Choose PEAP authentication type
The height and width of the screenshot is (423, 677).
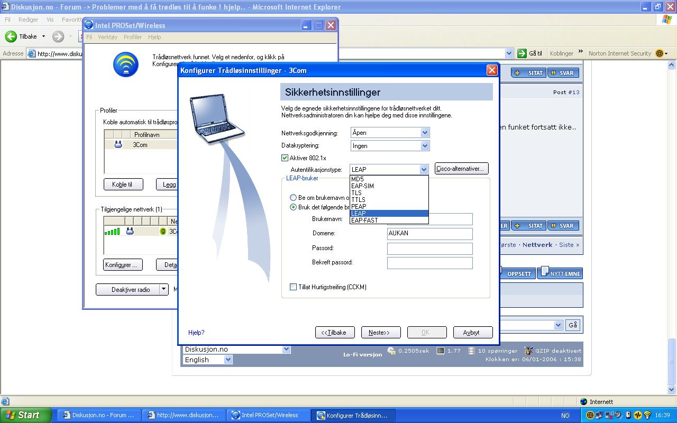389,207
